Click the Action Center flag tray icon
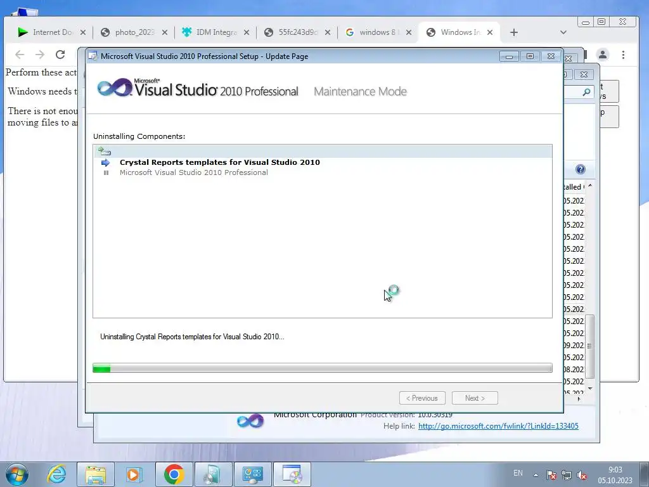 click(x=551, y=475)
